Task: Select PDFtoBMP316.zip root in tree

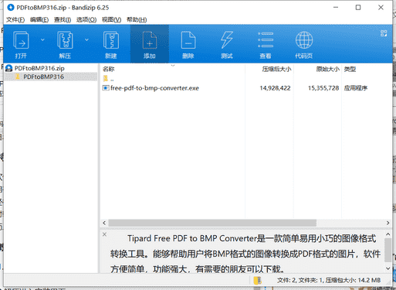Action: (x=39, y=68)
